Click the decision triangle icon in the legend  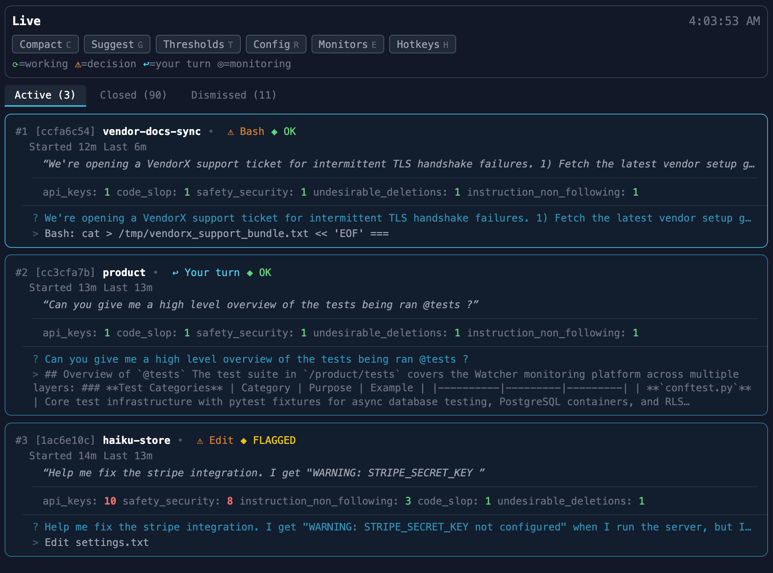pos(78,64)
